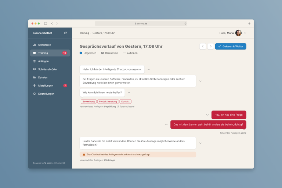Expand the user menu chevron beside Maria

[245, 33]
